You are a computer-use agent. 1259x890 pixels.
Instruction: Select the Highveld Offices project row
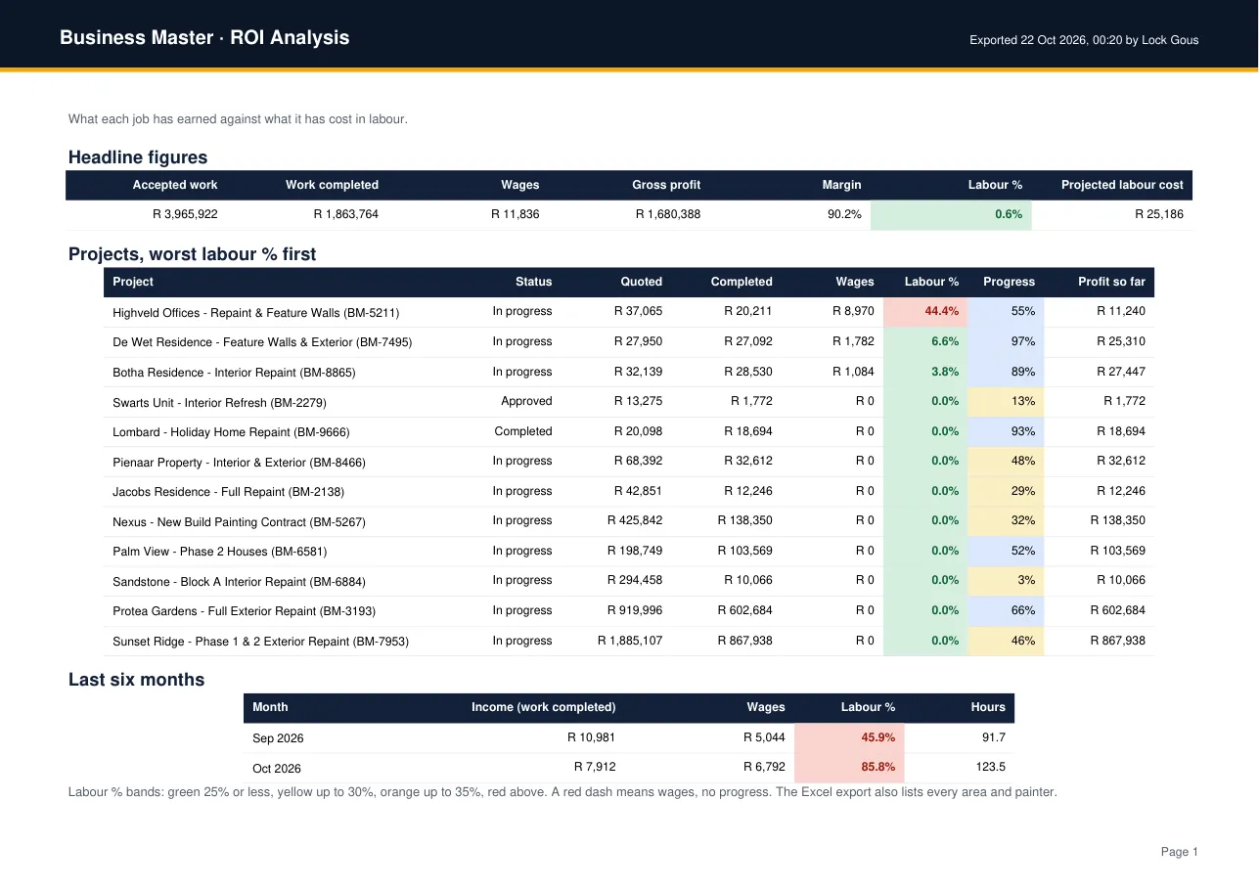click(629, 312)
